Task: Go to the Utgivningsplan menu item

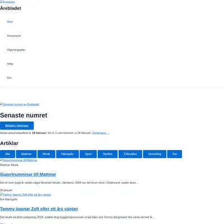Action: pos(16,50)
